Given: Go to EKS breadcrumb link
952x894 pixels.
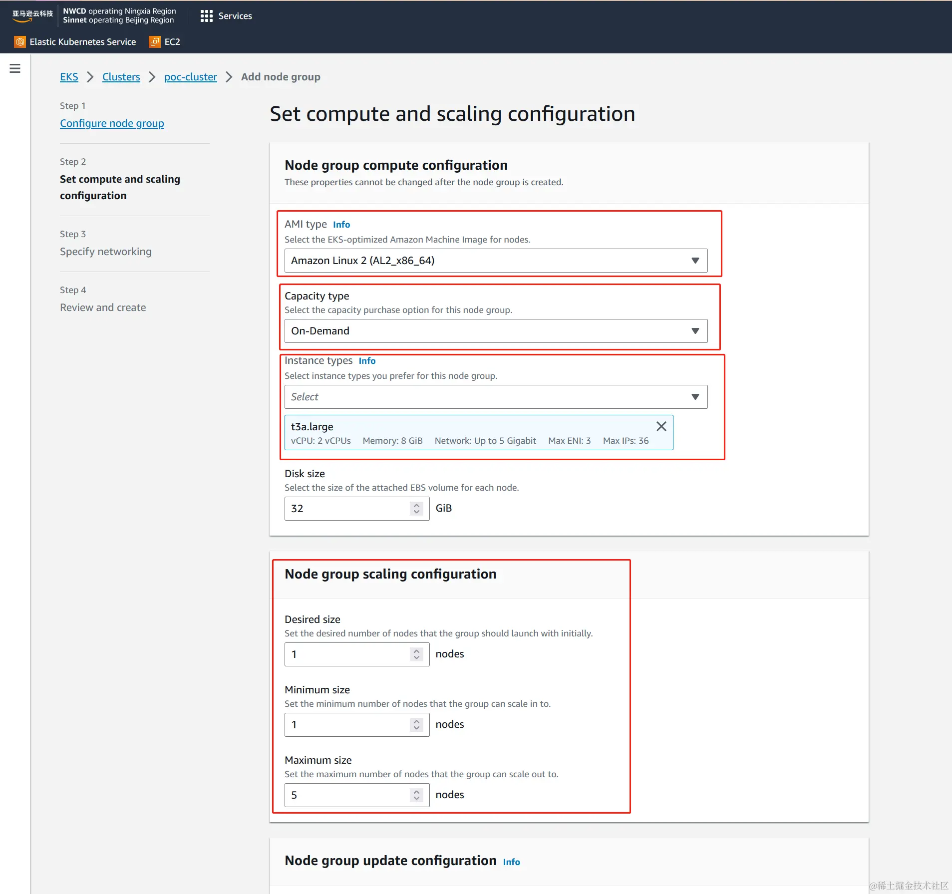Looking at the screenshot, I should point(69,77).
